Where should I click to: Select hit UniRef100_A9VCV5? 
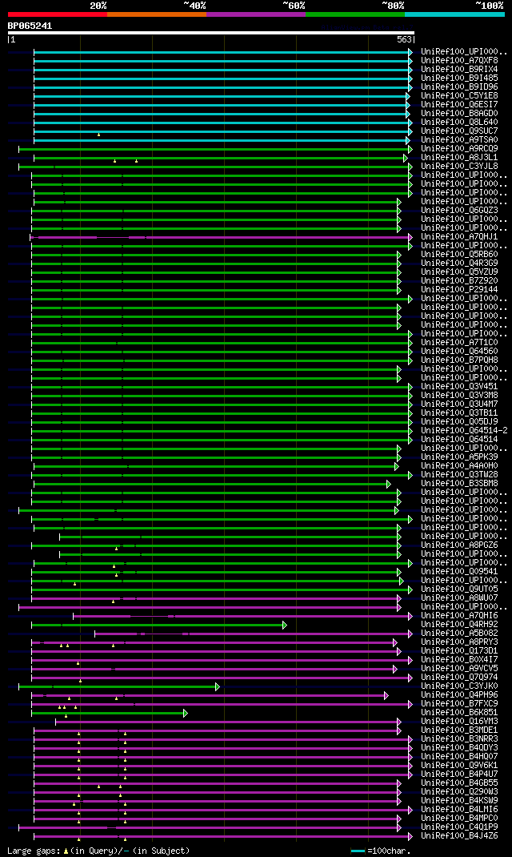[x=459, y=669]
